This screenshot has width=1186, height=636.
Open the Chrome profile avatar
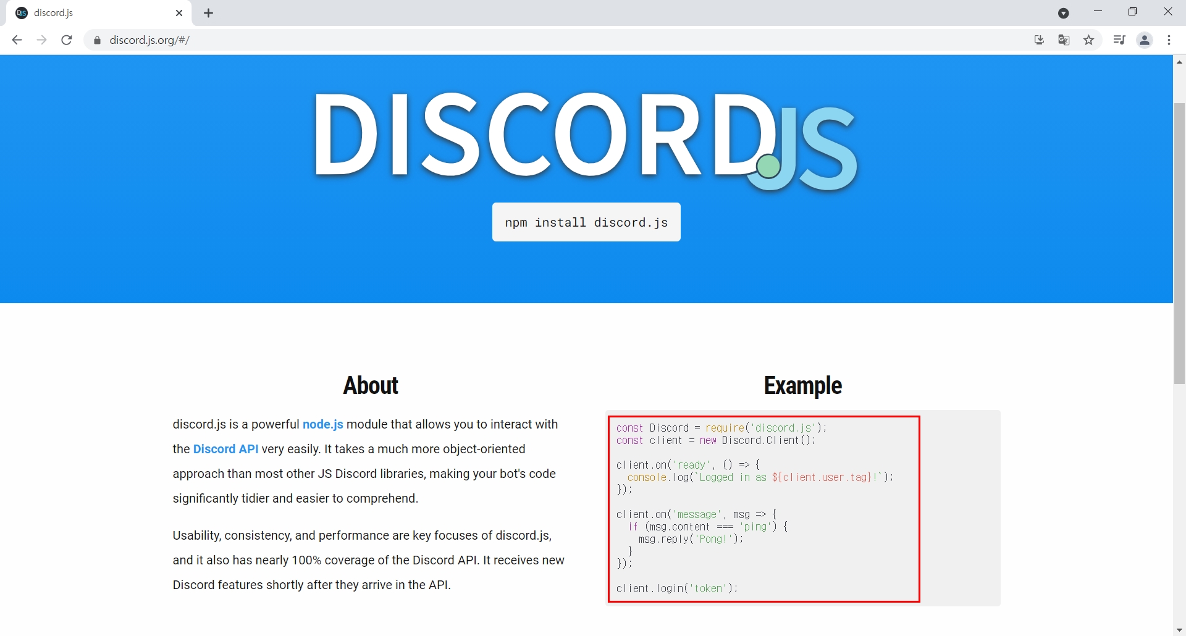[1145, 40]
